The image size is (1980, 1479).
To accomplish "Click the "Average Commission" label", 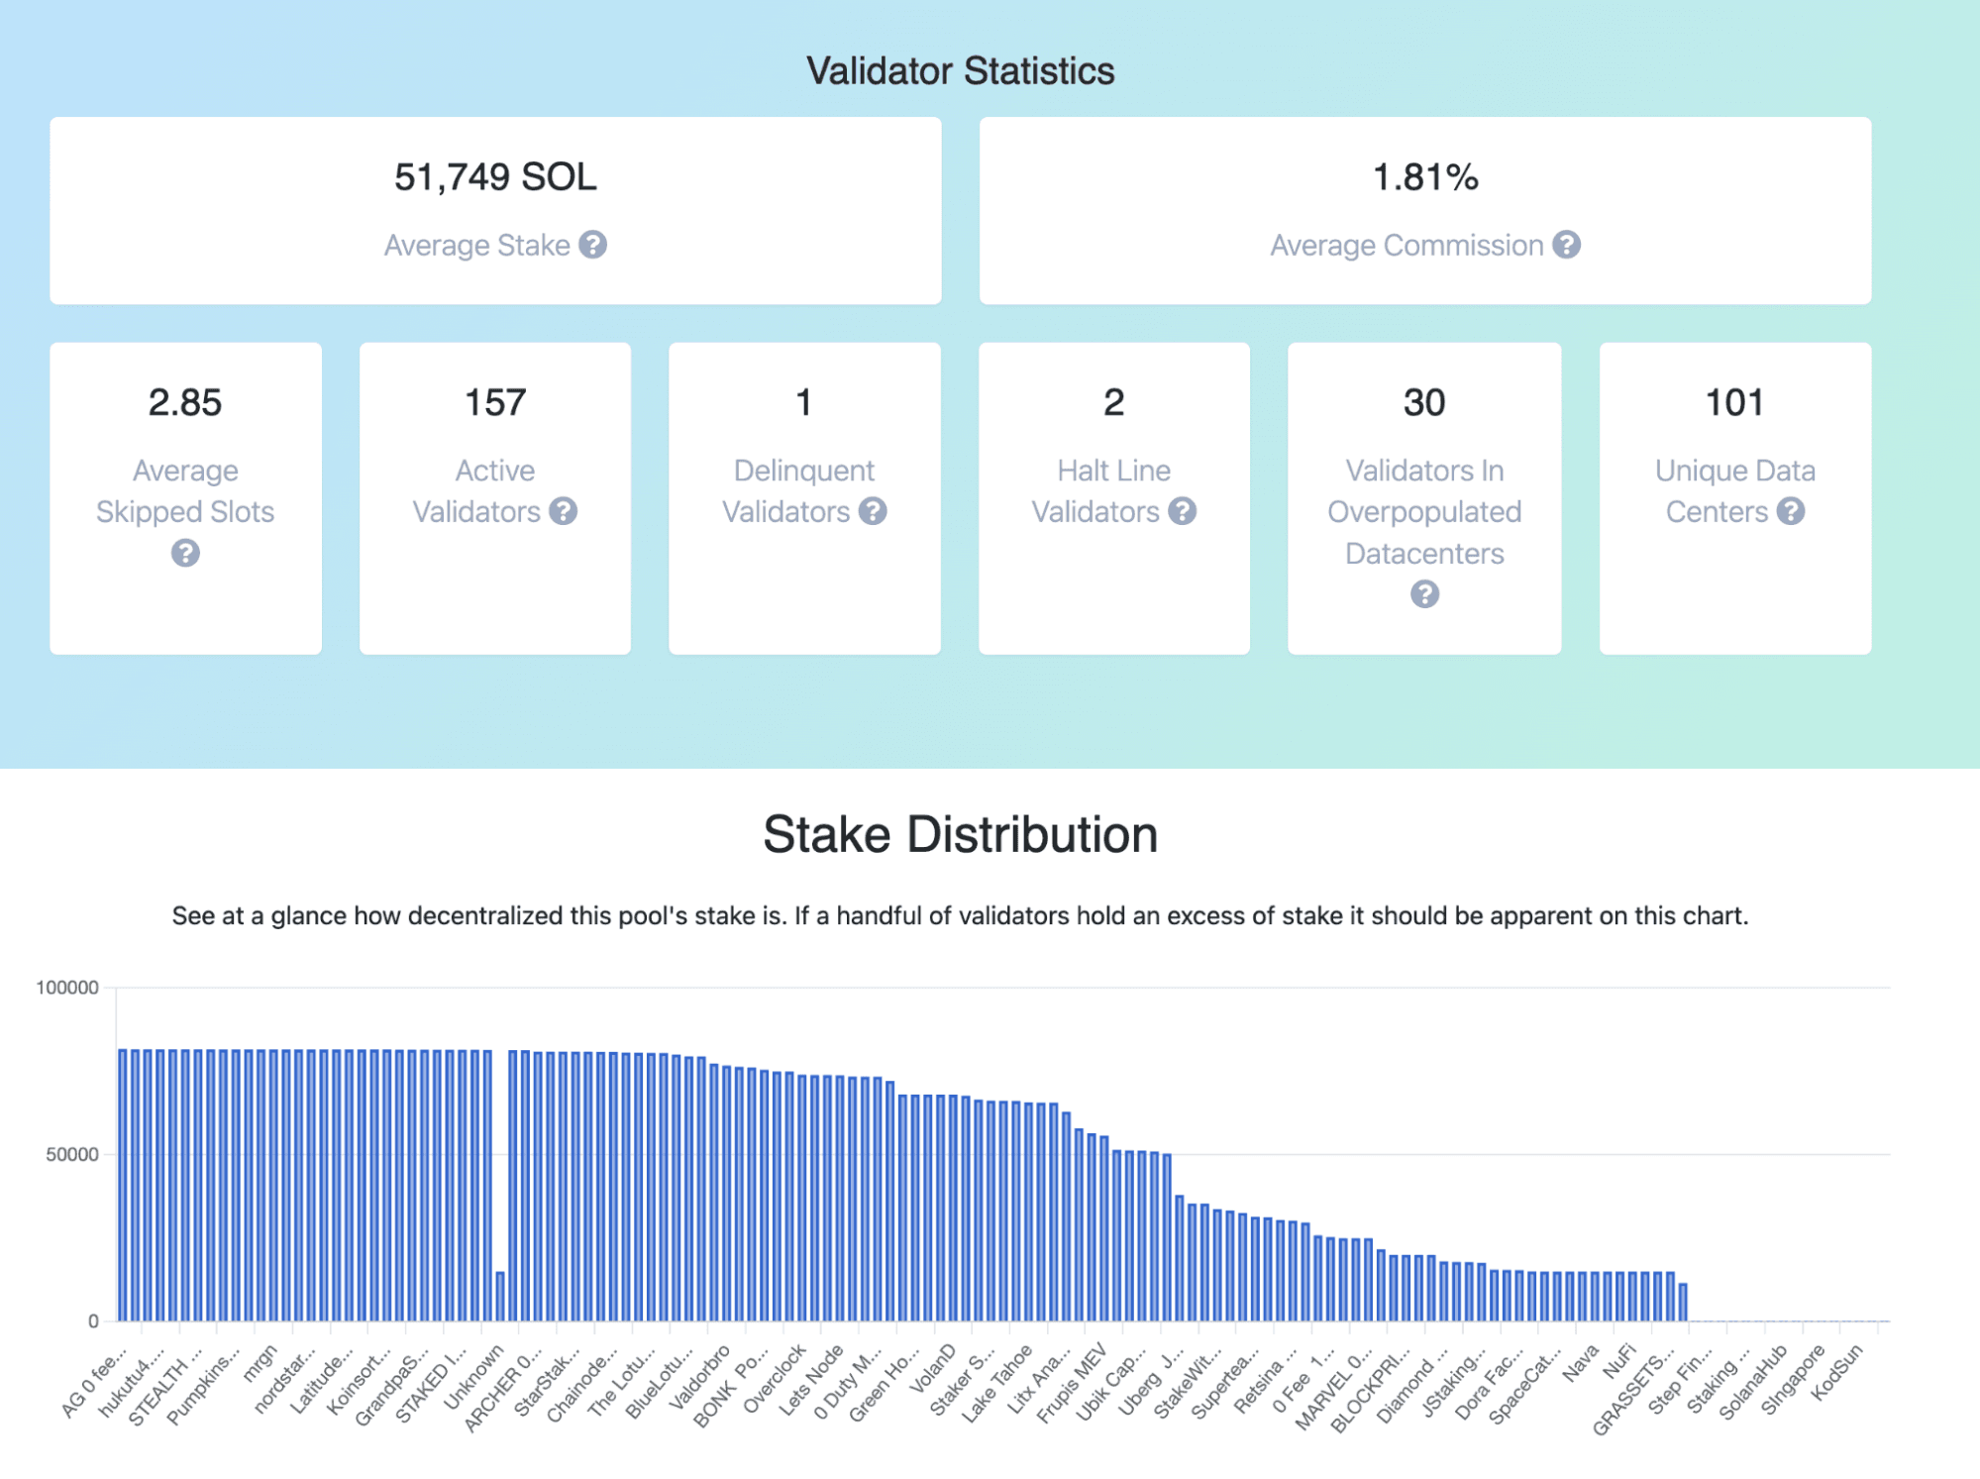I will [1407, 245].
